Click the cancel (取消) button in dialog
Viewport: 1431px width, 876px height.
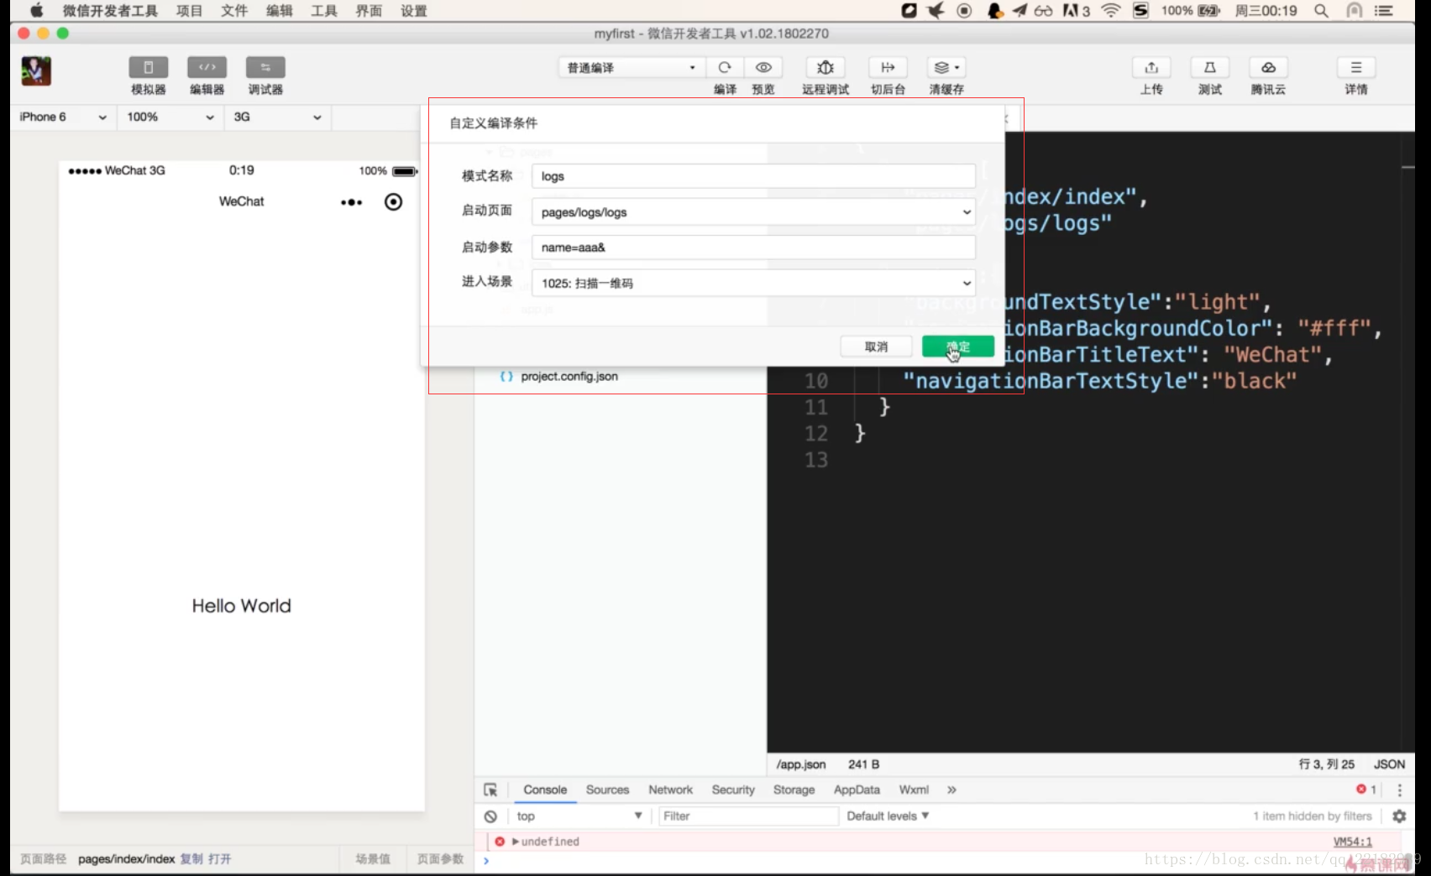876,347
